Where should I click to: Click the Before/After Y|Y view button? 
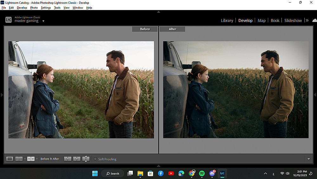(31, 159)
